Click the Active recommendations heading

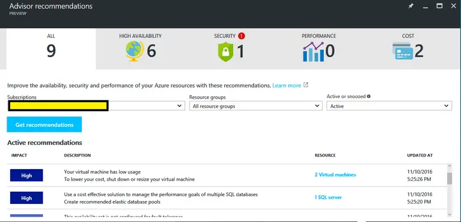[x=44, y=143]
